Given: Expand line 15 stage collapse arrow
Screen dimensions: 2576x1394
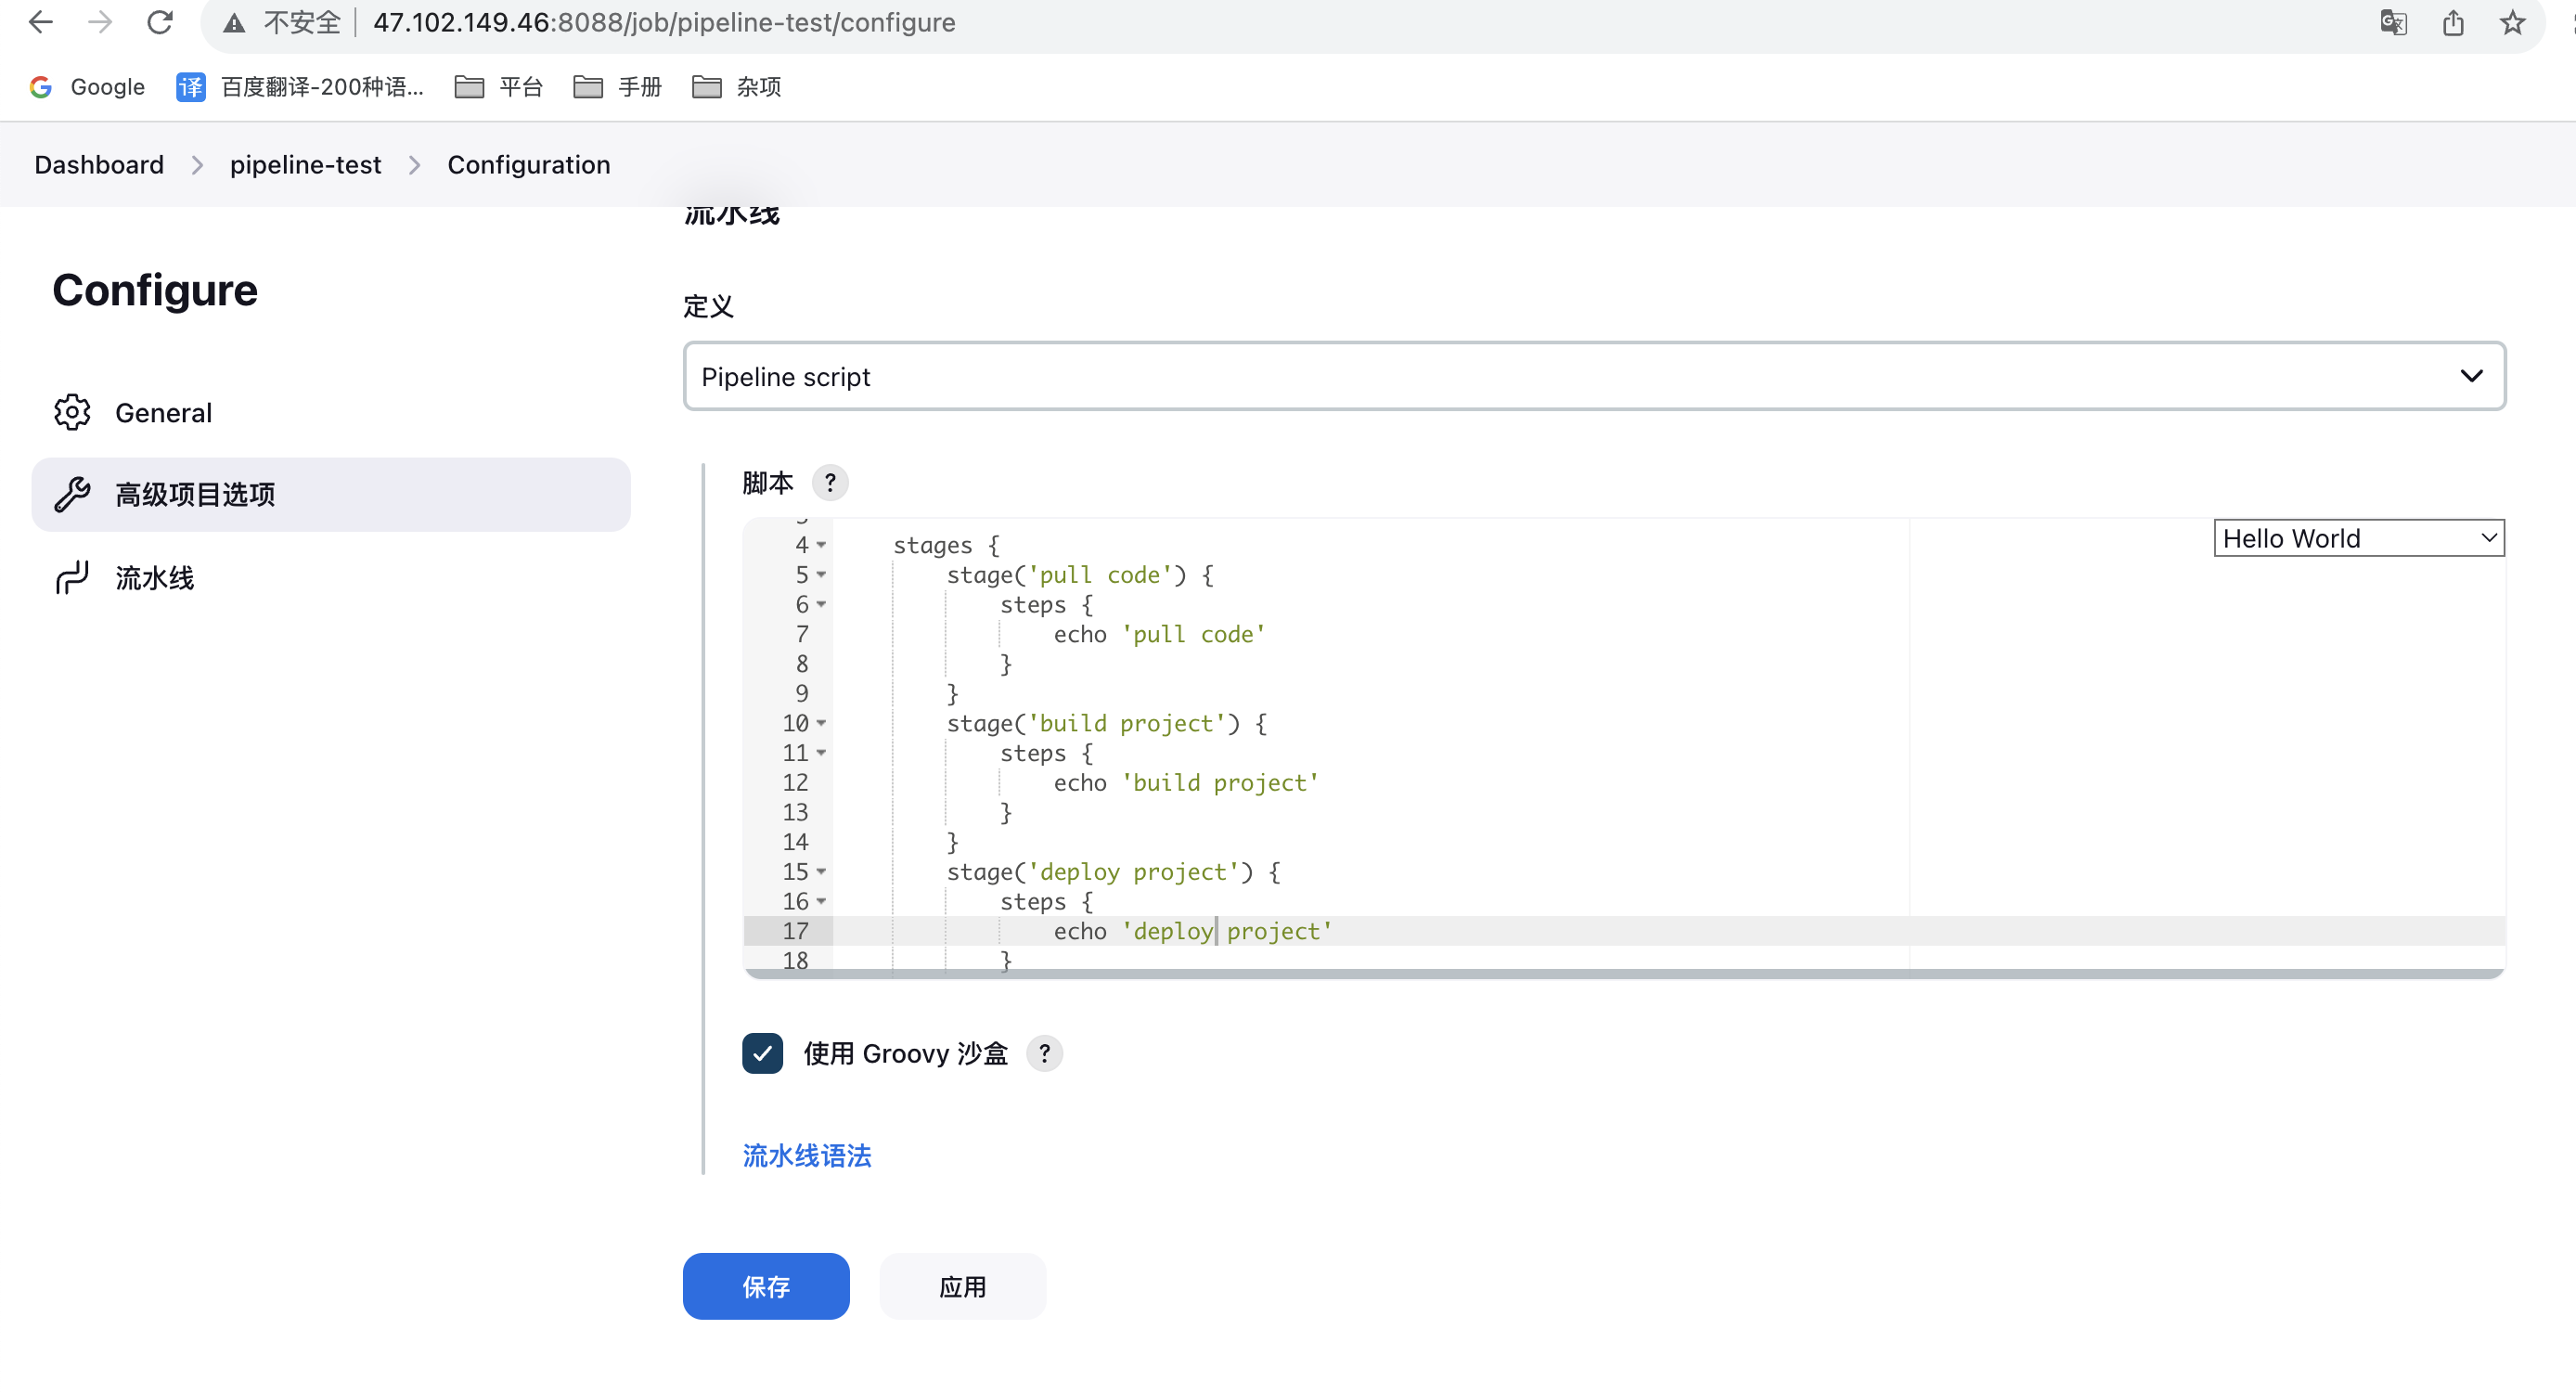Looking at the screenshot, I should point(820,872).
